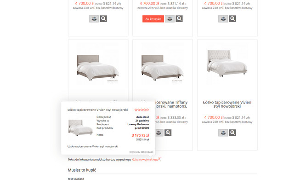
Task: Open the 'łóżka nowojorskiego' text link
Action: pos(145,159)
